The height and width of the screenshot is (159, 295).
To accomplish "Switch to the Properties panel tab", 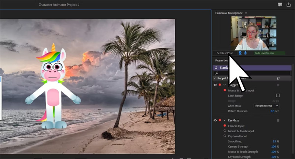I will (x=222, y=60).
